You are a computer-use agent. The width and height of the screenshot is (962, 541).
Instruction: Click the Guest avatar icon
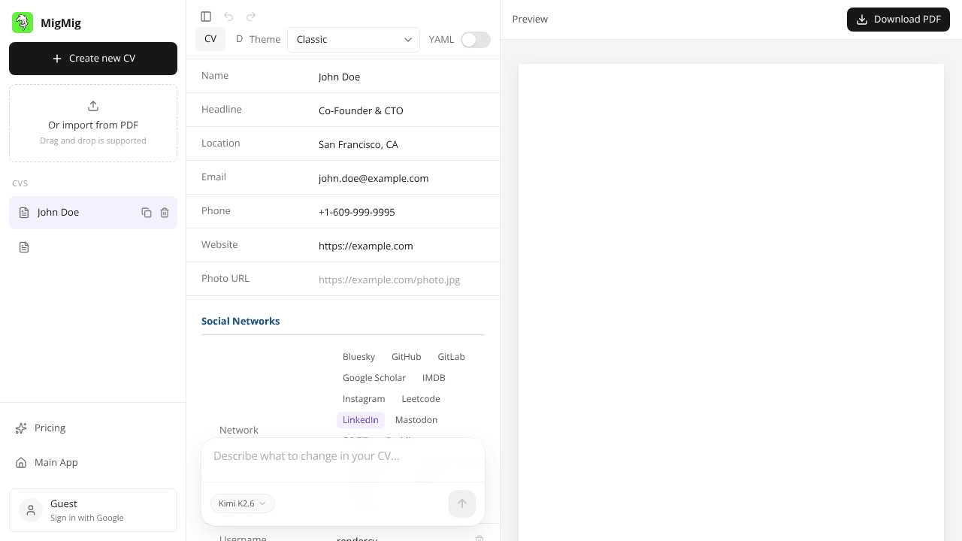point(31,510)
